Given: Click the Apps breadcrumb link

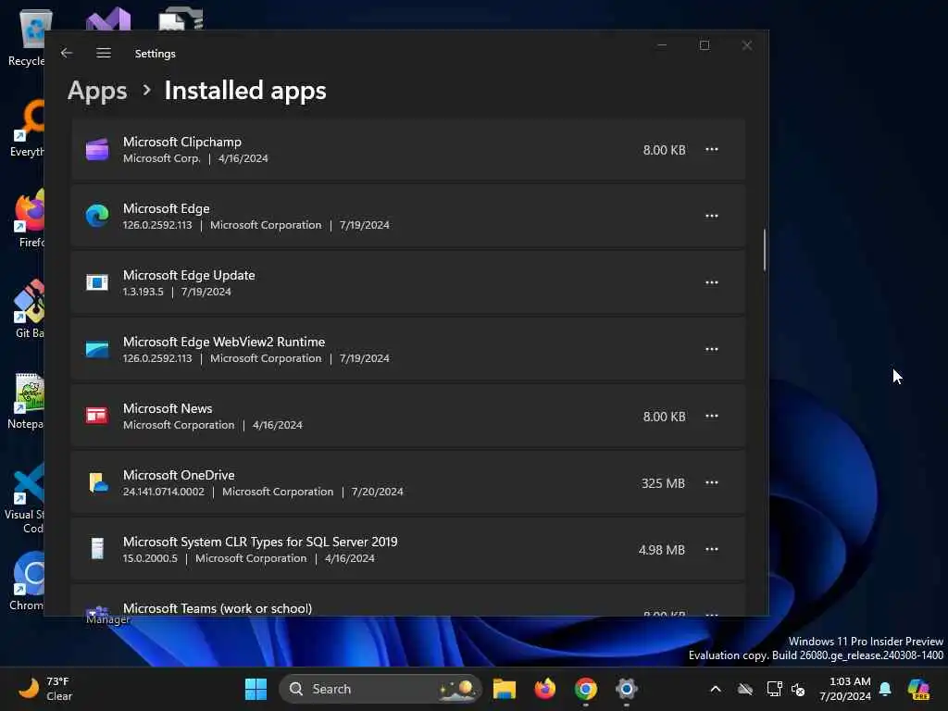Looking at the screenshot, I should (x=97, y=91).
